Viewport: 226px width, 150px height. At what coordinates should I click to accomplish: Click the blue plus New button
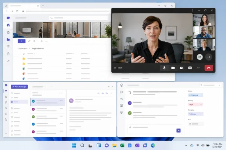[22, 41]
